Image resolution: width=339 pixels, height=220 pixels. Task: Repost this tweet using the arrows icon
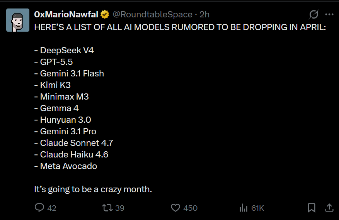pos(107,208)
